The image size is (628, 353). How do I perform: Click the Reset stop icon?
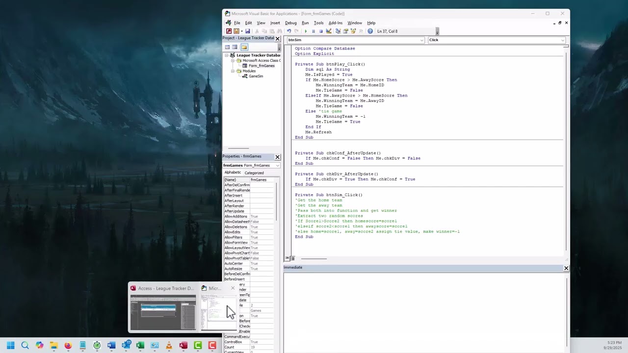click(x=321, y=31)
